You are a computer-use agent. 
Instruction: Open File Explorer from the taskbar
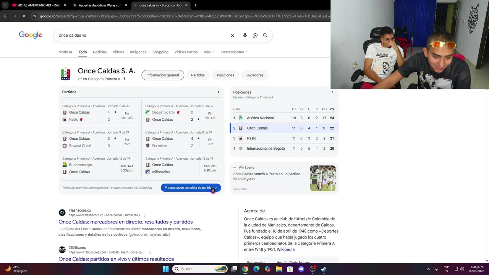[279, 269]
